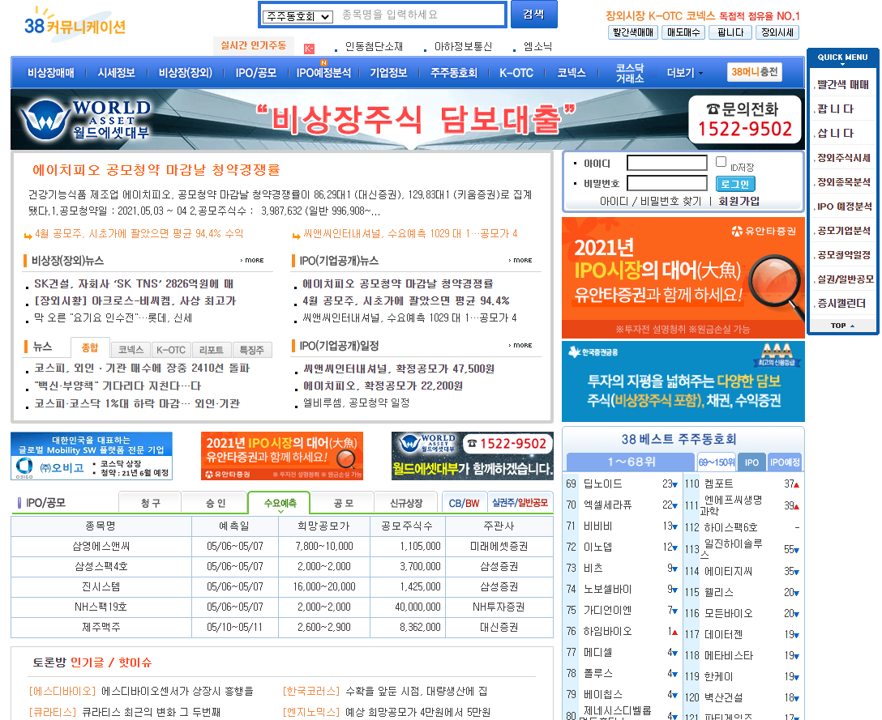
Task: Click 딥노이드 in 베스트 주주동호회 list
Action: pos(602,484)
